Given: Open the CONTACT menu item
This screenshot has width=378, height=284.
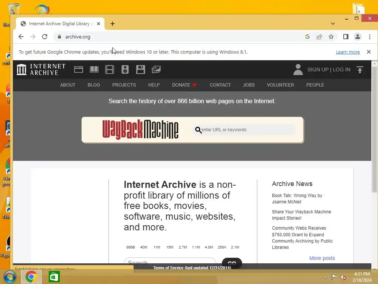Looking at the screenshot, I should pyautogui.click(x=220, y=85).
